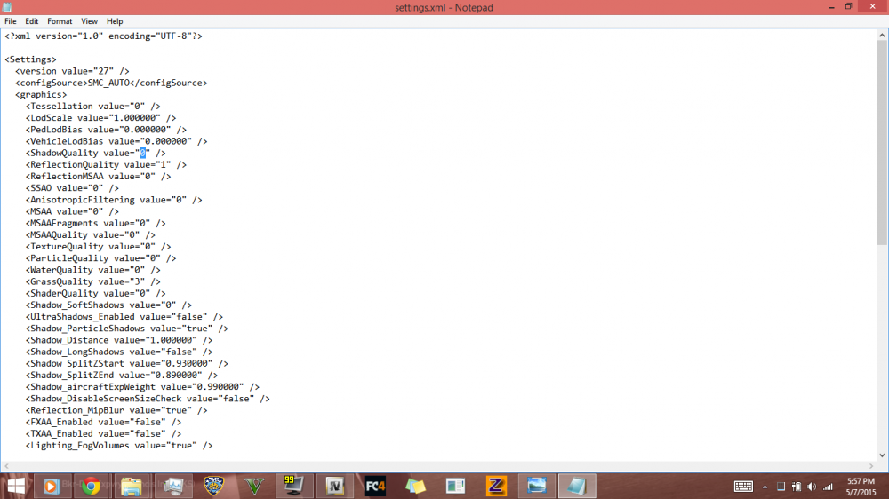Open the Action Center flag icon
Screen dimensions: 889x499
(x=781, y=487)
